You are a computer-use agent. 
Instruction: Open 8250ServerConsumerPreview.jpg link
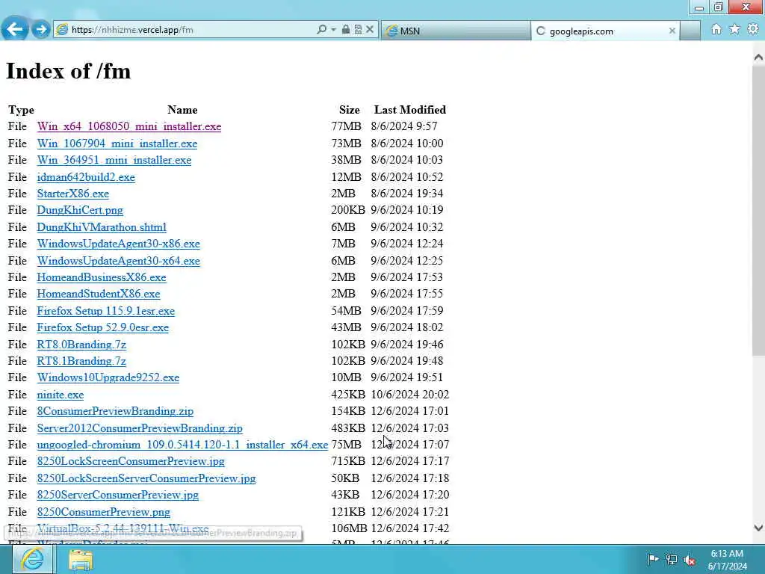tap(117, 496)
